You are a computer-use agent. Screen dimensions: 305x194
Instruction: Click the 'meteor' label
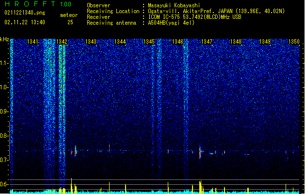tap(69, 15)
